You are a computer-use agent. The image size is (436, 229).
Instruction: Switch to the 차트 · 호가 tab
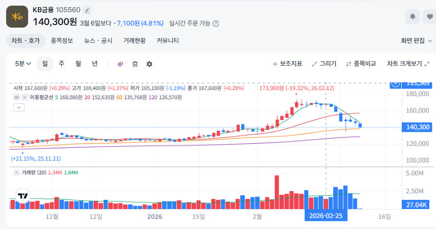click(x=26, y=40)
